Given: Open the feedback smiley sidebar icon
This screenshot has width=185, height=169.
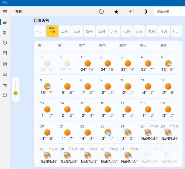Looking at the screenshot, I should tap(5, 95).
